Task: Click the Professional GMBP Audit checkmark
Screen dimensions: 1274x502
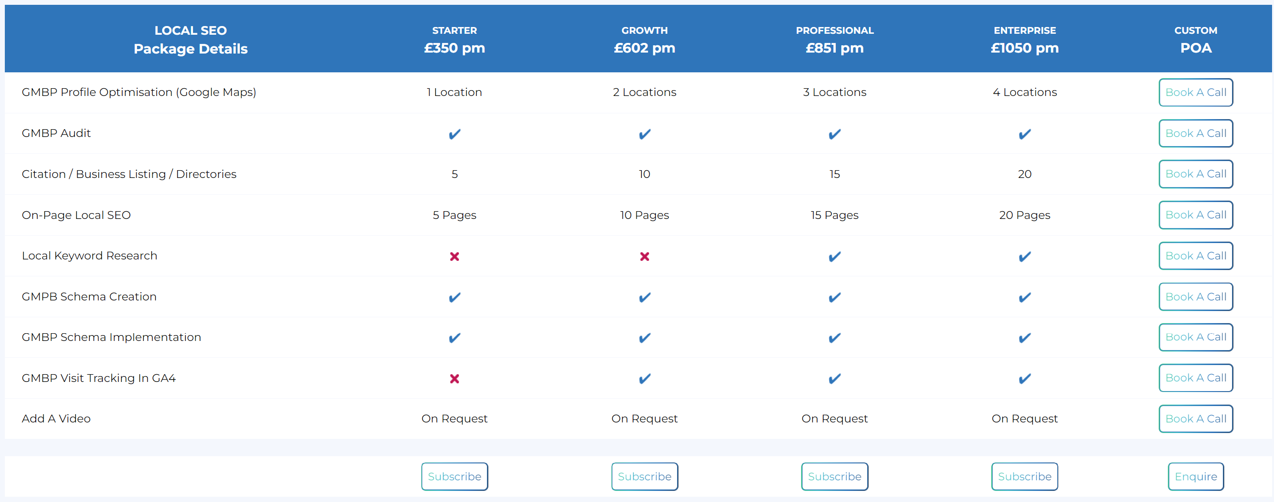Action: 834,134
